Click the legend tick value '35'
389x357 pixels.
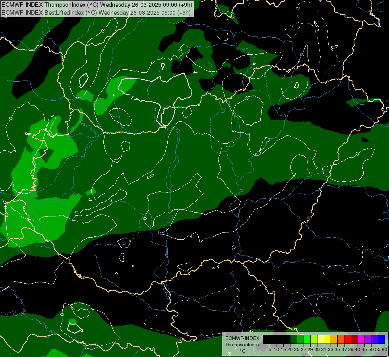point(337,349)
